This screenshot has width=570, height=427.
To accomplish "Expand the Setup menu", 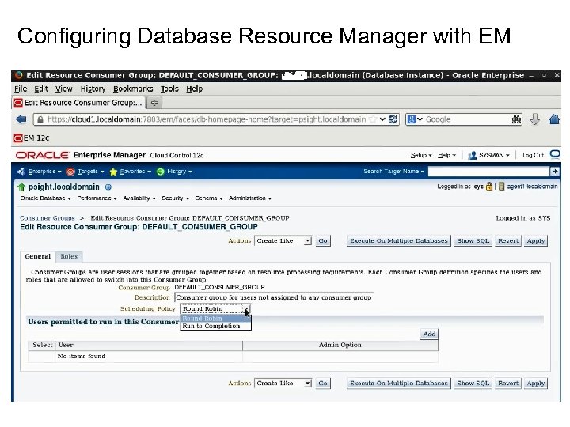I will pyautogui.click(x=421, y=155).
